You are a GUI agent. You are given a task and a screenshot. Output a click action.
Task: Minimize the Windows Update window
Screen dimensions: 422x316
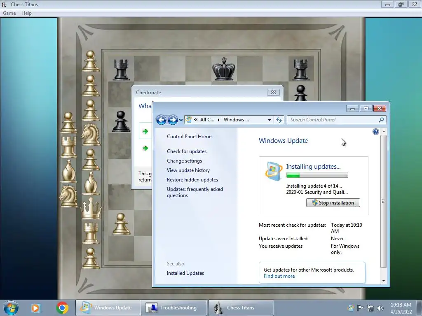coord(353,108)
